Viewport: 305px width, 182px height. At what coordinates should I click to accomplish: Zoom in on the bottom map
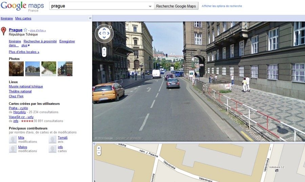coord(99,148)
